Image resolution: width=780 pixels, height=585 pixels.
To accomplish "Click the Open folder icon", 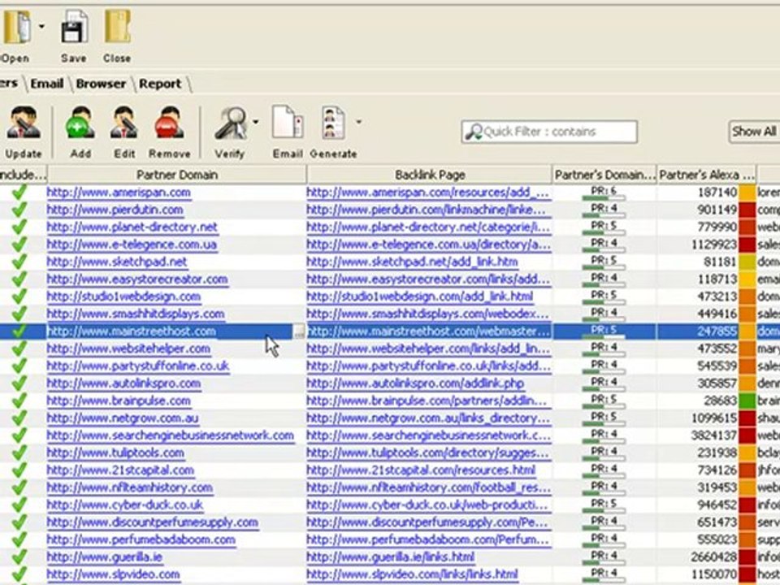I will pyautogui.click(x=16, y=28).
